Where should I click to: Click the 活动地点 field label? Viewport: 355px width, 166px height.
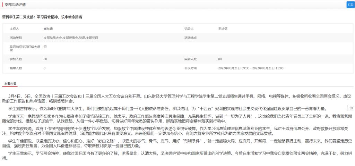point(190,38)
